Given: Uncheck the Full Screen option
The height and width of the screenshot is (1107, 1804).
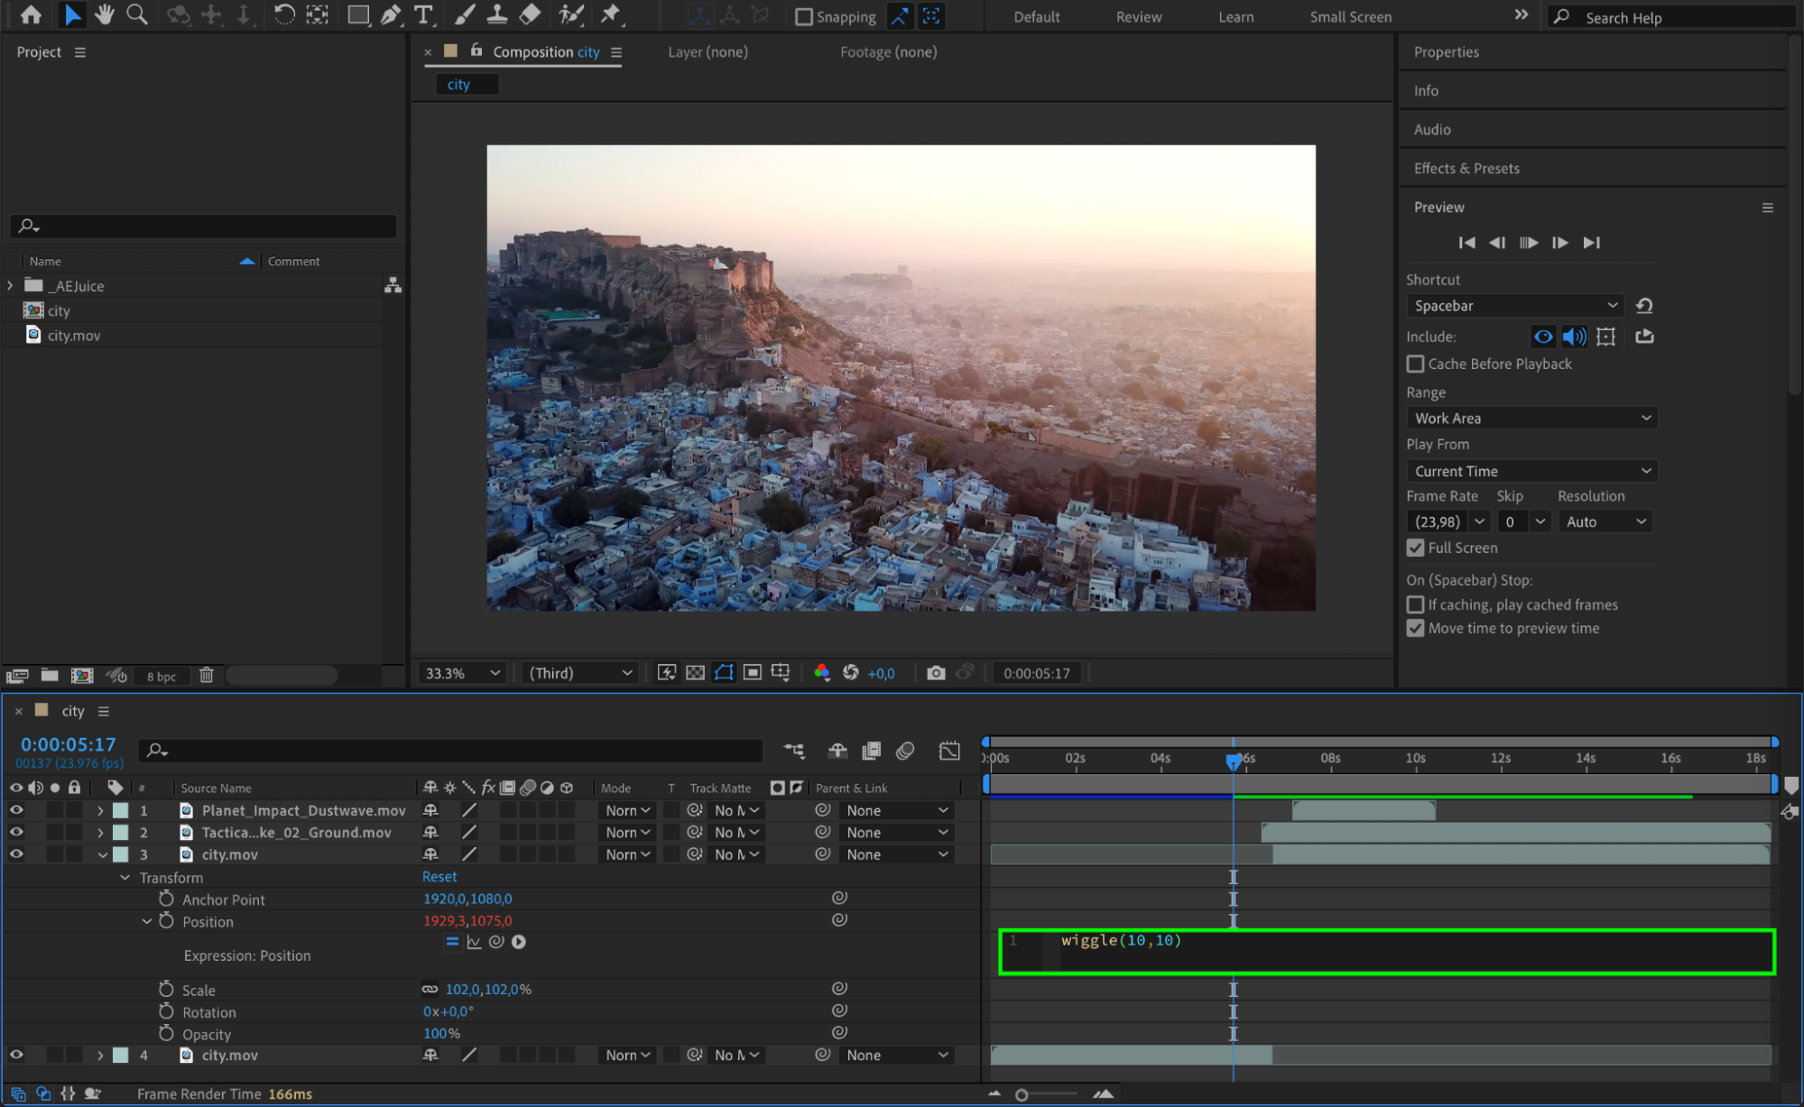Looking at the screenshot, I should [1415, 548].
